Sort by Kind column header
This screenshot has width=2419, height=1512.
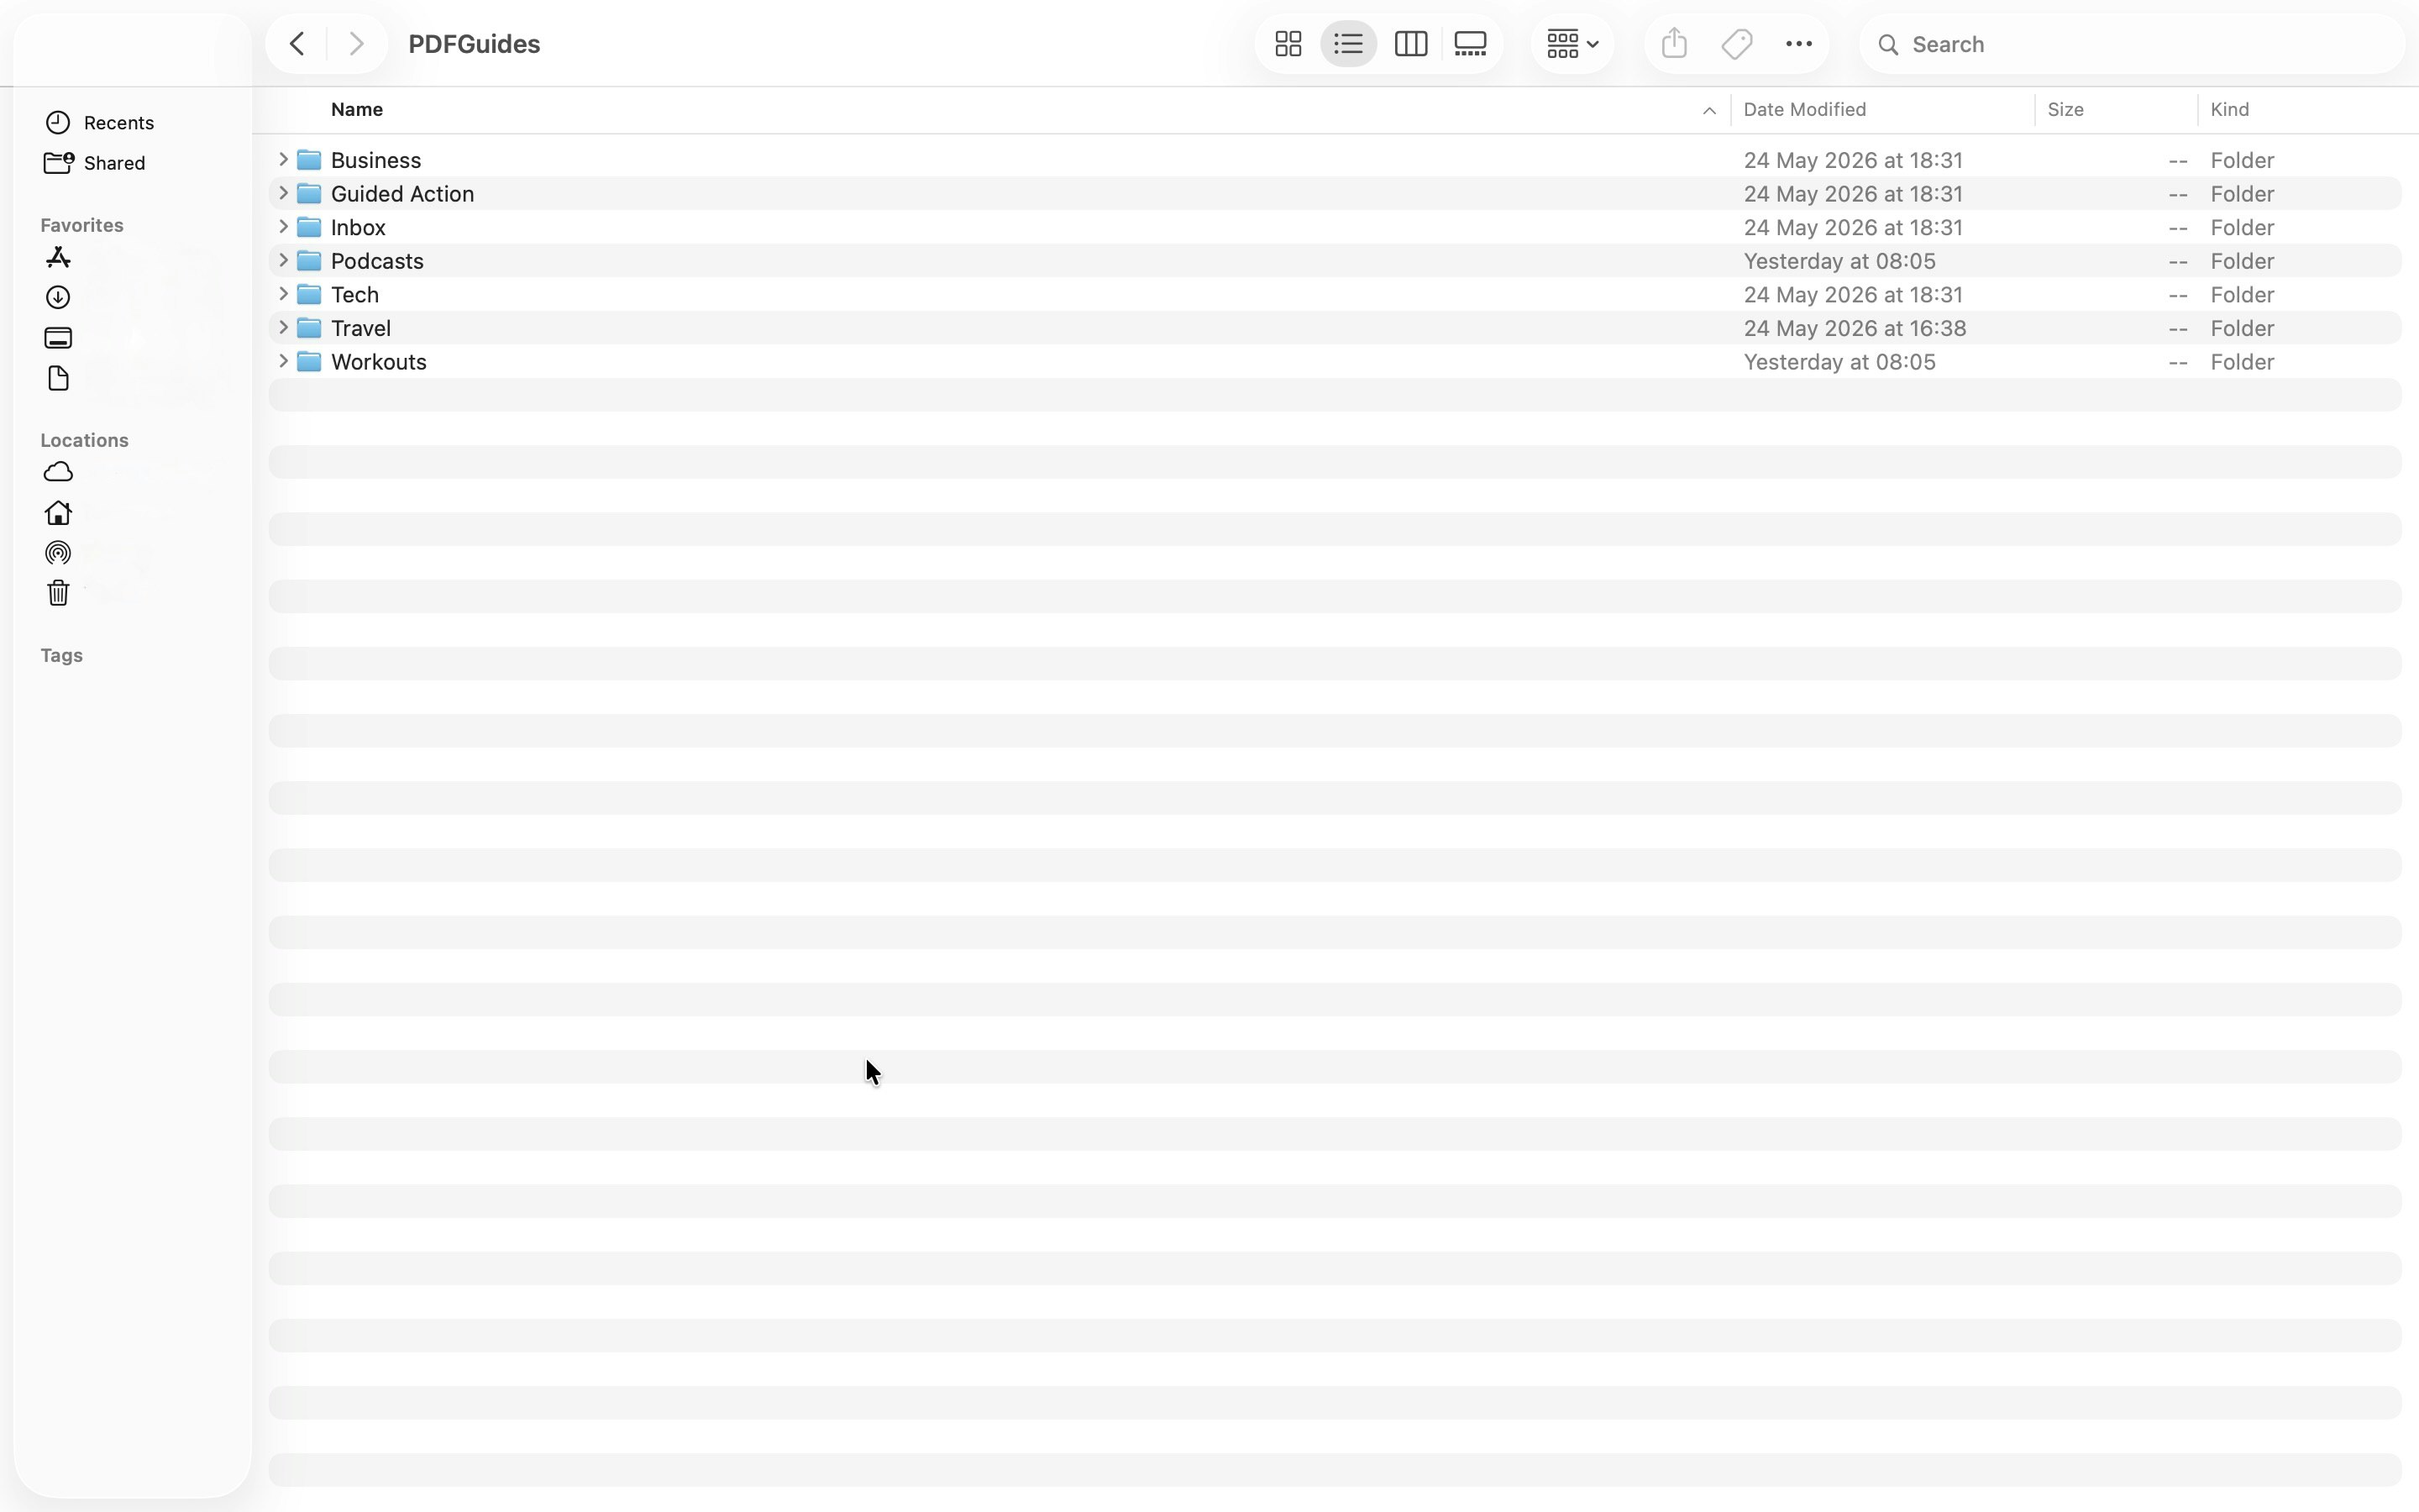(2230, 110)
